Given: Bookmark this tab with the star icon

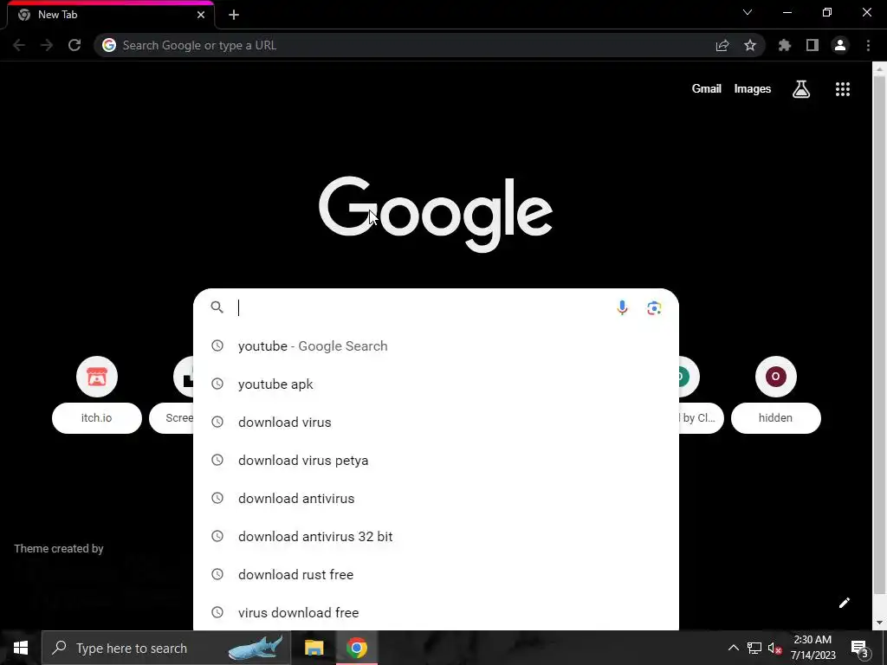Looking at the screenshot, I should 750,45.
